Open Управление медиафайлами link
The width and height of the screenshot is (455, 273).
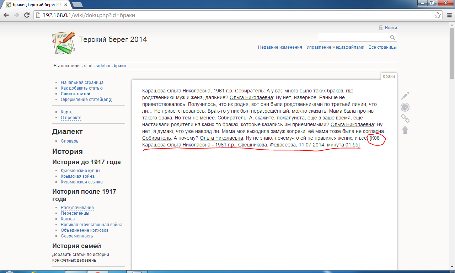pyautogui.click(x=335, y=47)
